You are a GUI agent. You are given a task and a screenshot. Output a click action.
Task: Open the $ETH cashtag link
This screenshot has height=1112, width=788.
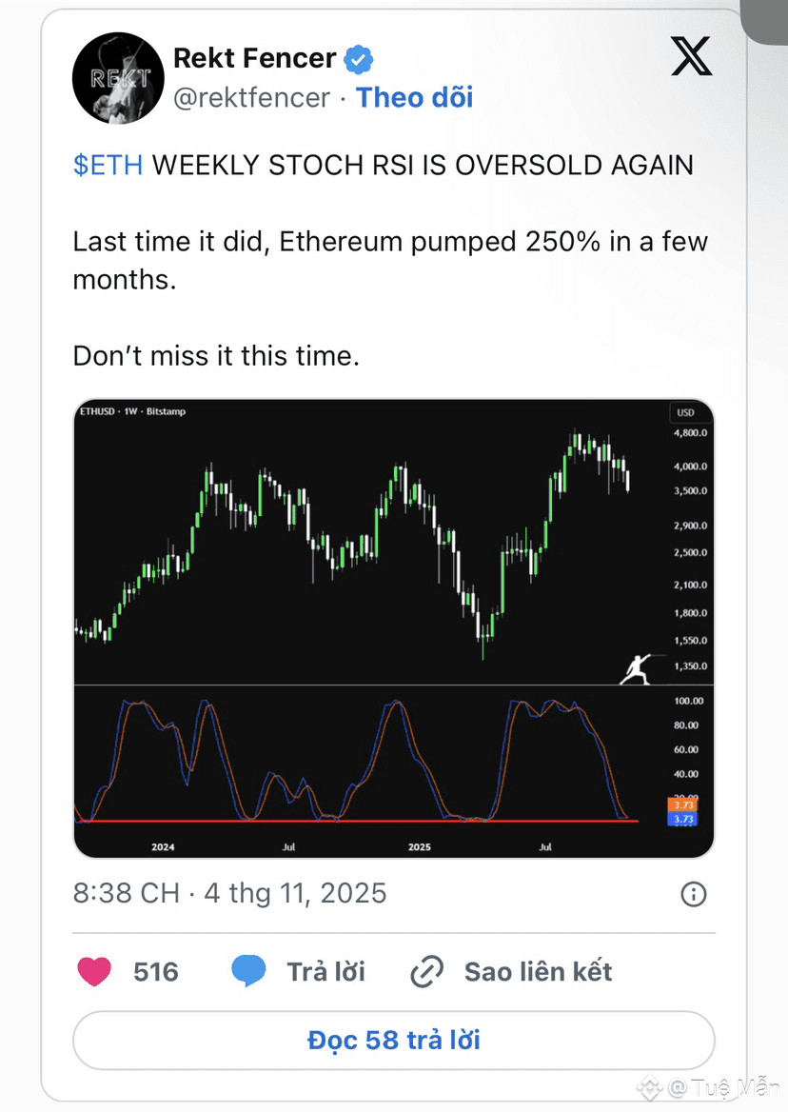coord(108,165)
